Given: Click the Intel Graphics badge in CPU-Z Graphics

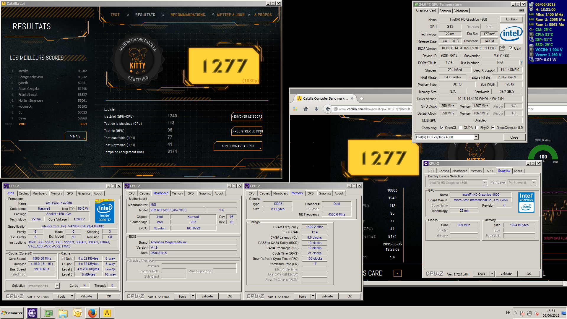Looking at the screenshot, I should coord(526,203).
